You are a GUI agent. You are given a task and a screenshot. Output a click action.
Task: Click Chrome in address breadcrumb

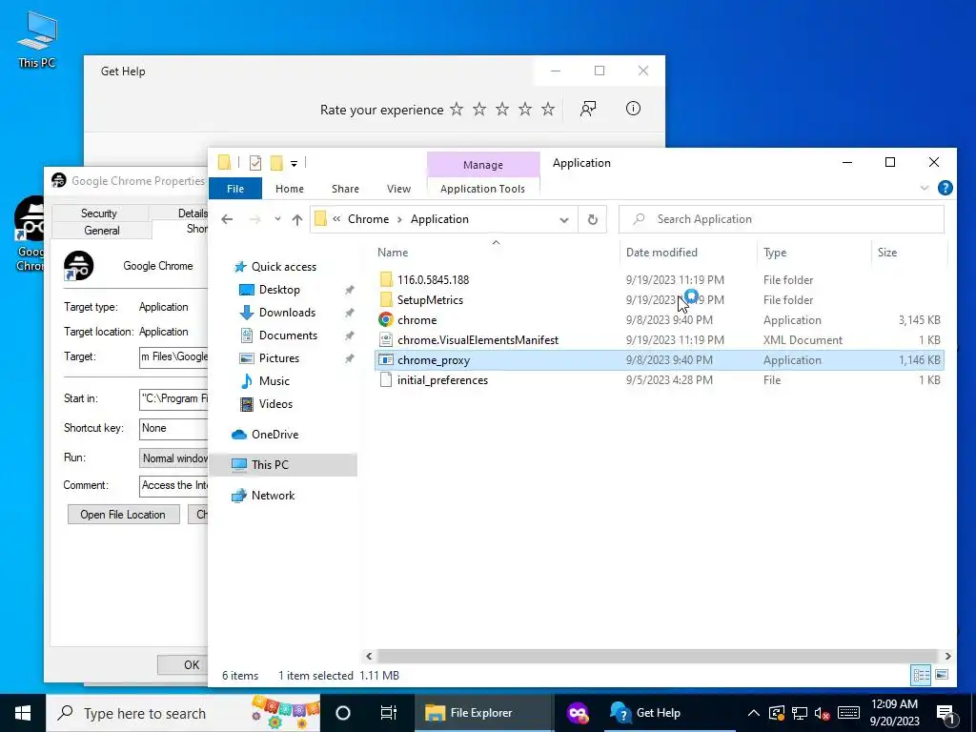click(369, 219)
